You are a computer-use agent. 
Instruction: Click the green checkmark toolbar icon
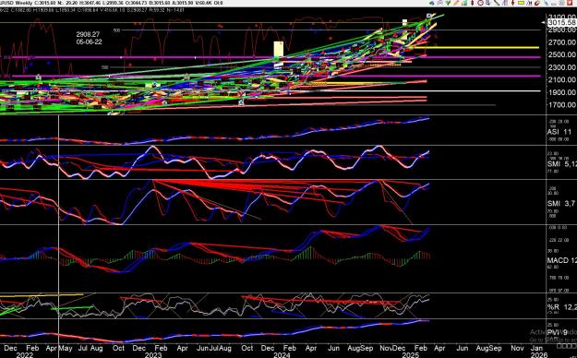coord(448,3)
